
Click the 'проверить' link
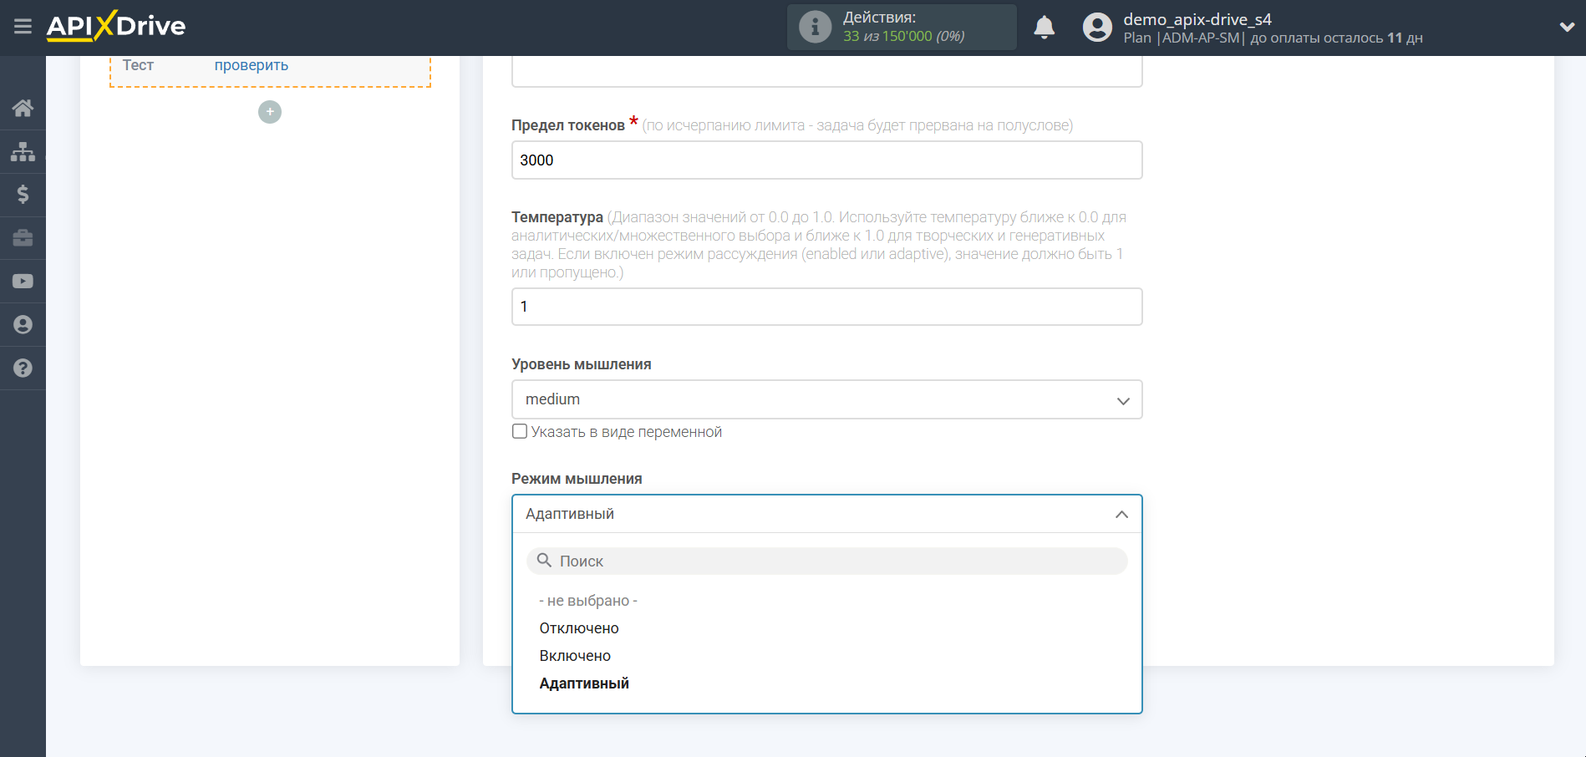(251, 65)
